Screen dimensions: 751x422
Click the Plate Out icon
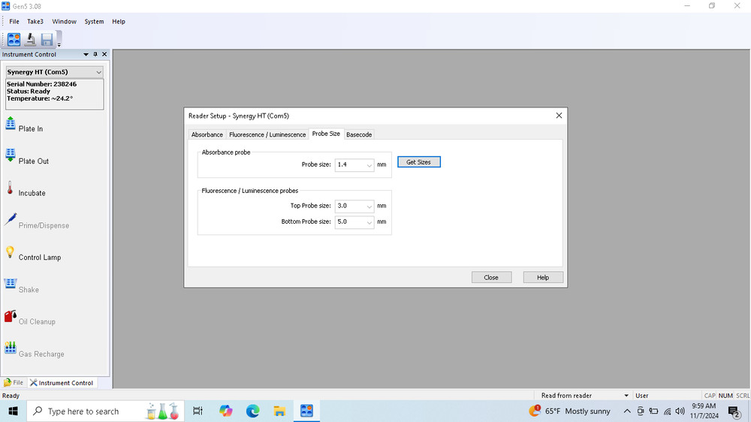click(11, 156)
